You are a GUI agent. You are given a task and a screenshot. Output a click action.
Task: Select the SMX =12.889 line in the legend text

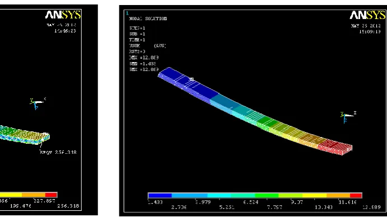pos(143,69)
